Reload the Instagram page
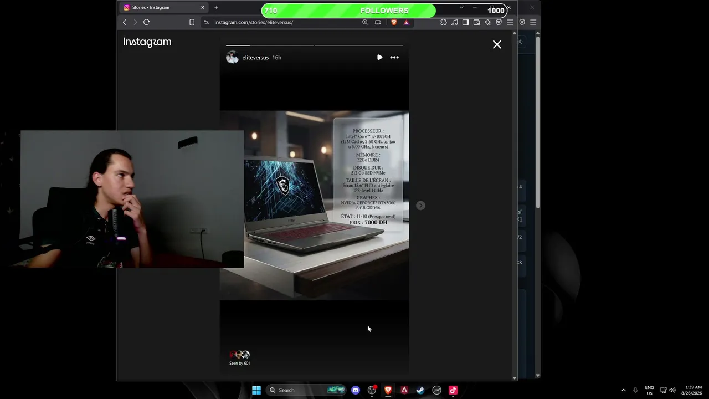 pos(146,22)
